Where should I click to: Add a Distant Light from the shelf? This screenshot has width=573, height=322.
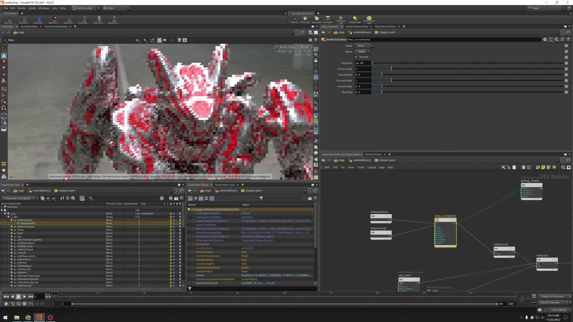coord(355,20)
